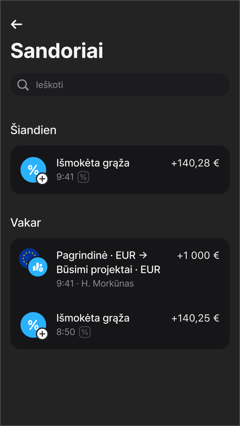
Task: Click the 'Vakar' section header
Action: (25, 222)
